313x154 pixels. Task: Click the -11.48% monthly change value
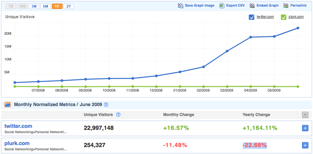click(175, 145)
